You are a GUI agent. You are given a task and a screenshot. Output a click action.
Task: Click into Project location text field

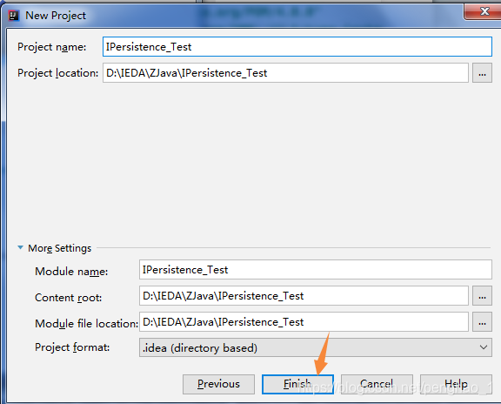285,73
